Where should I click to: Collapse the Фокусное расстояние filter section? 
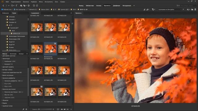click(x=2, y=89)
